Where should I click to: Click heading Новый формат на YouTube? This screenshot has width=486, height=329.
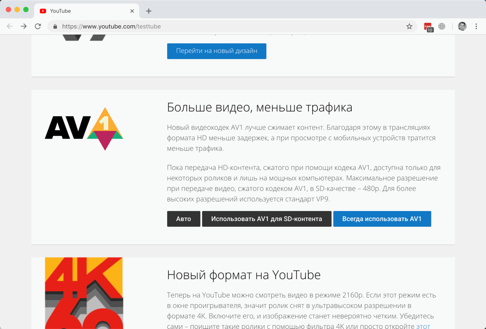[x=244, y=275]
